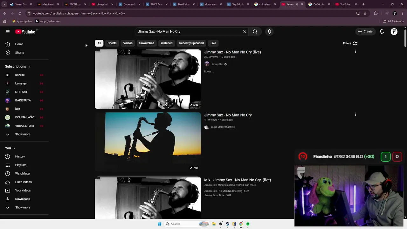The width and height of the screenshot is (407, 229).
Task: Open the Chrome extensions puzzle icon
Action: tap(376, 13)
